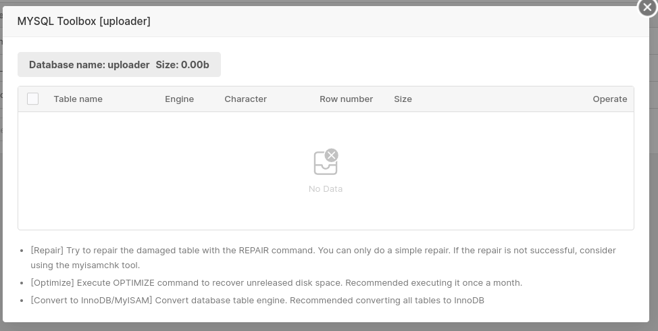The image size is (658, 331).
Task: Click the dimmed backdrop below the dialog
Action: coord(329,327)
